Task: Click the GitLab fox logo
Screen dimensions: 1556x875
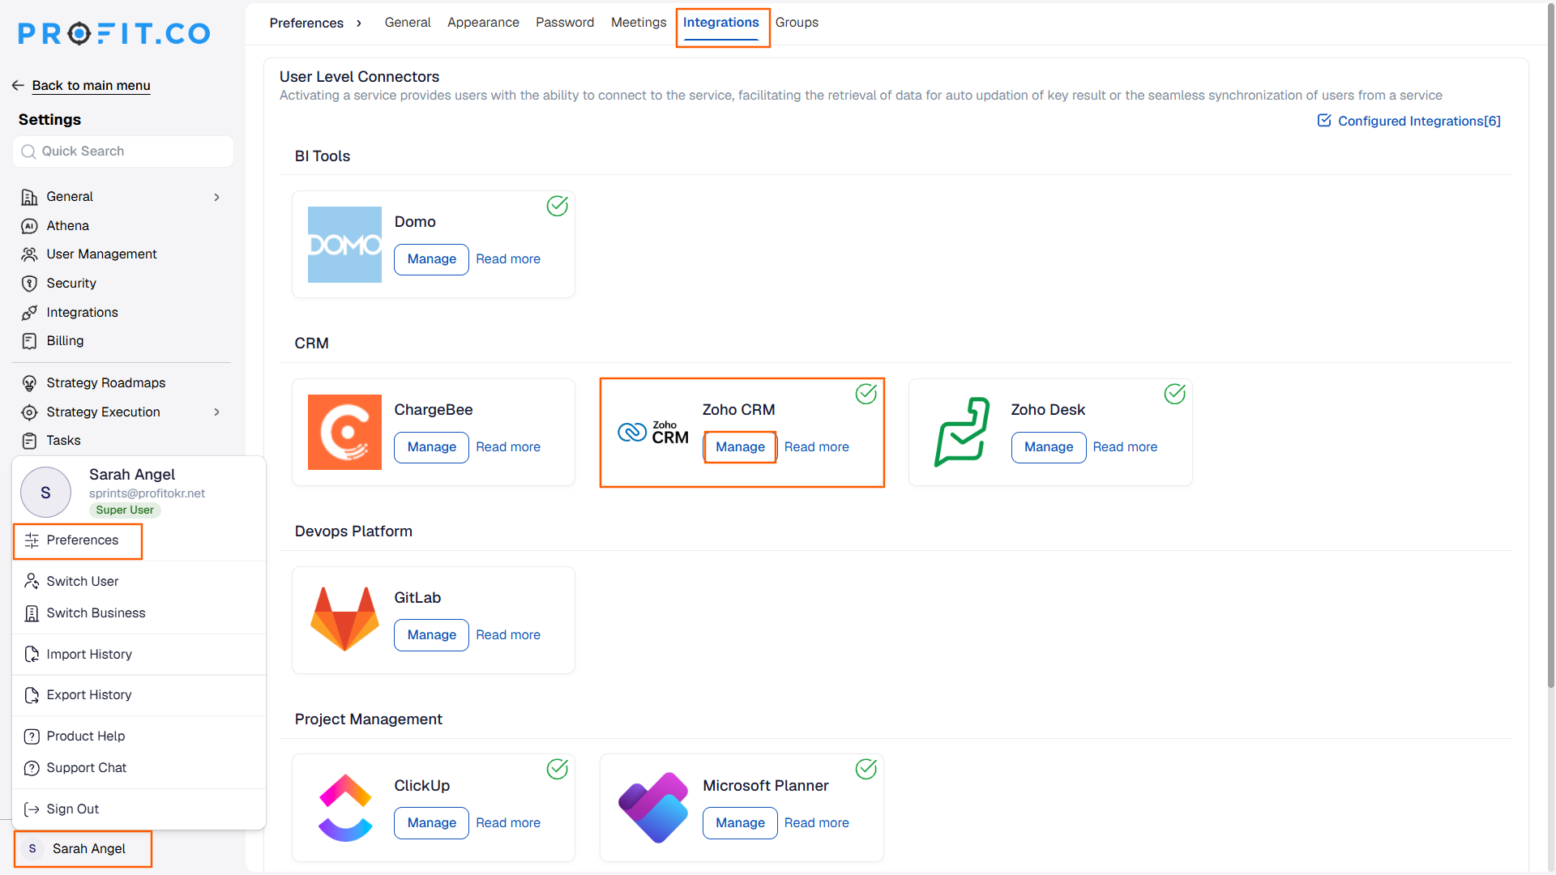Action: [x=344, y=620]
